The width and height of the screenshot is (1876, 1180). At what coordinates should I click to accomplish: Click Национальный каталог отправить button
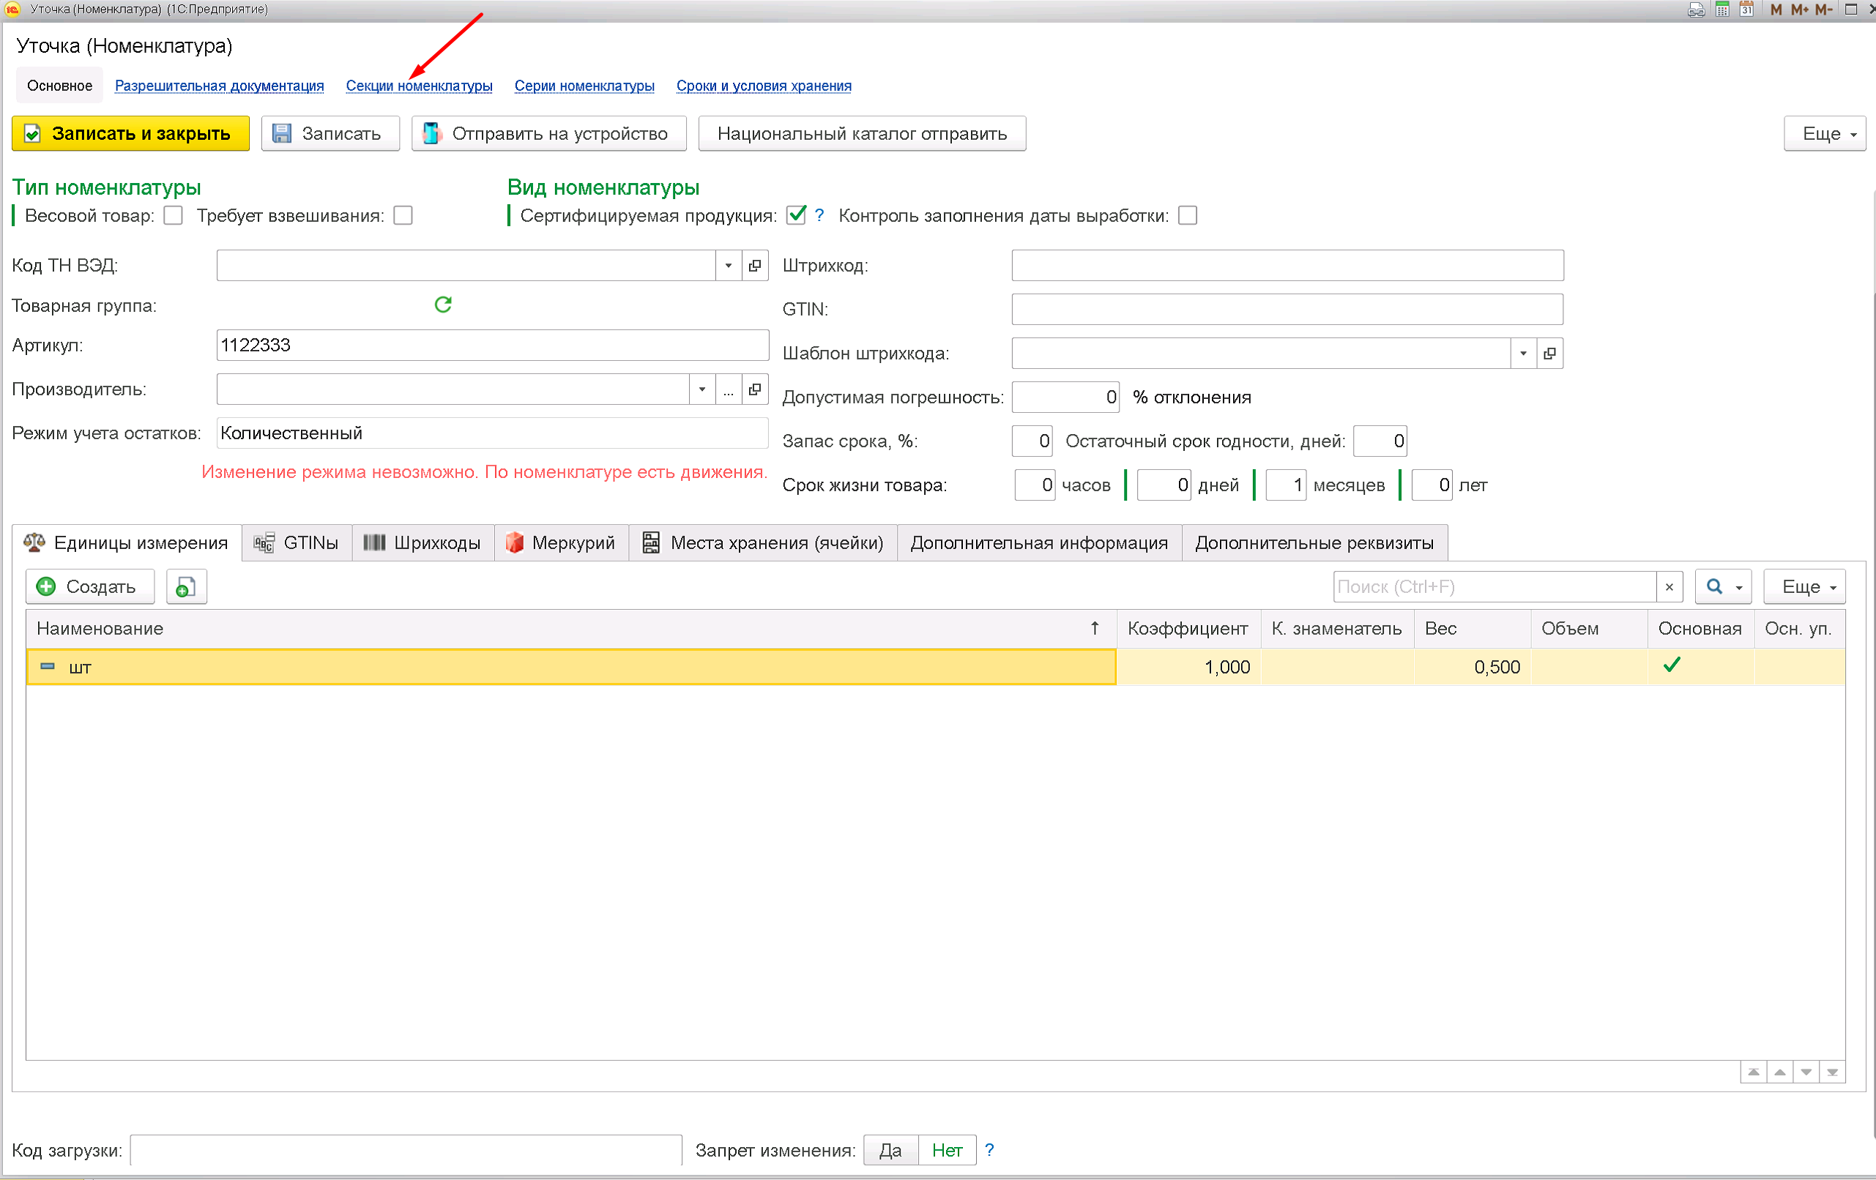tap(863, 134)
